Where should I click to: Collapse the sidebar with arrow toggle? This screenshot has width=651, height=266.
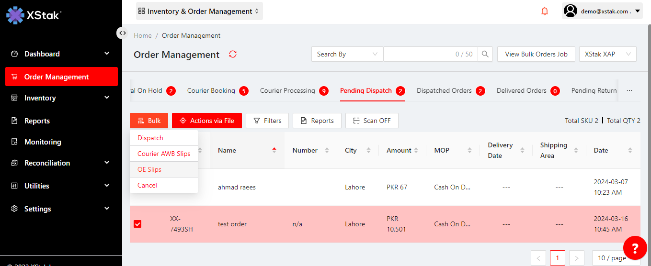pyautogui.click(x=123, y=33)
